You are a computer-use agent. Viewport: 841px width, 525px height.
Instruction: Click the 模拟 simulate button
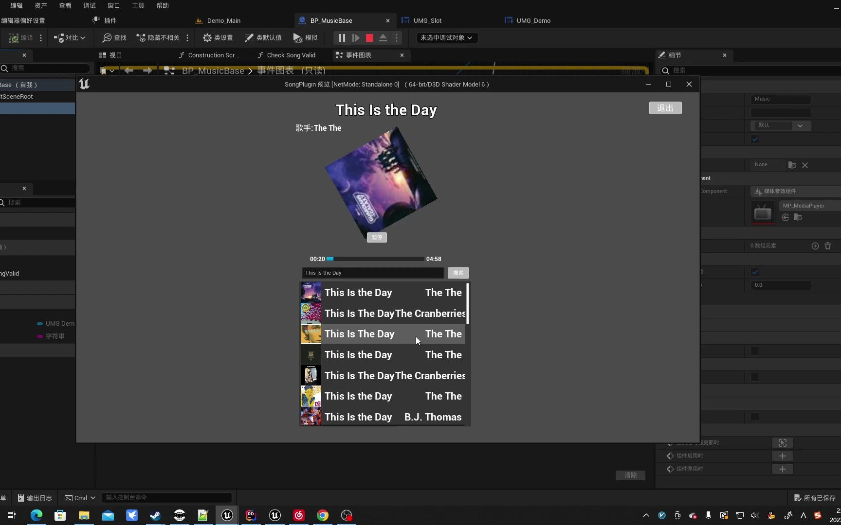tap(305, 38)
